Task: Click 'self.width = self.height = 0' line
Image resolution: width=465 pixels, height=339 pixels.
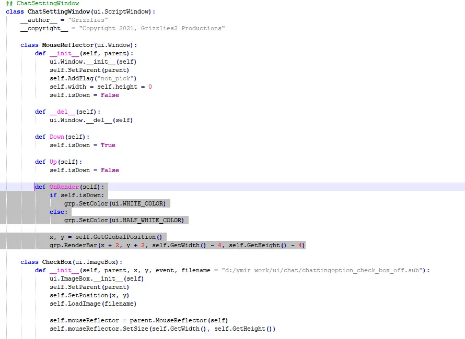Action: coord(101,87)
